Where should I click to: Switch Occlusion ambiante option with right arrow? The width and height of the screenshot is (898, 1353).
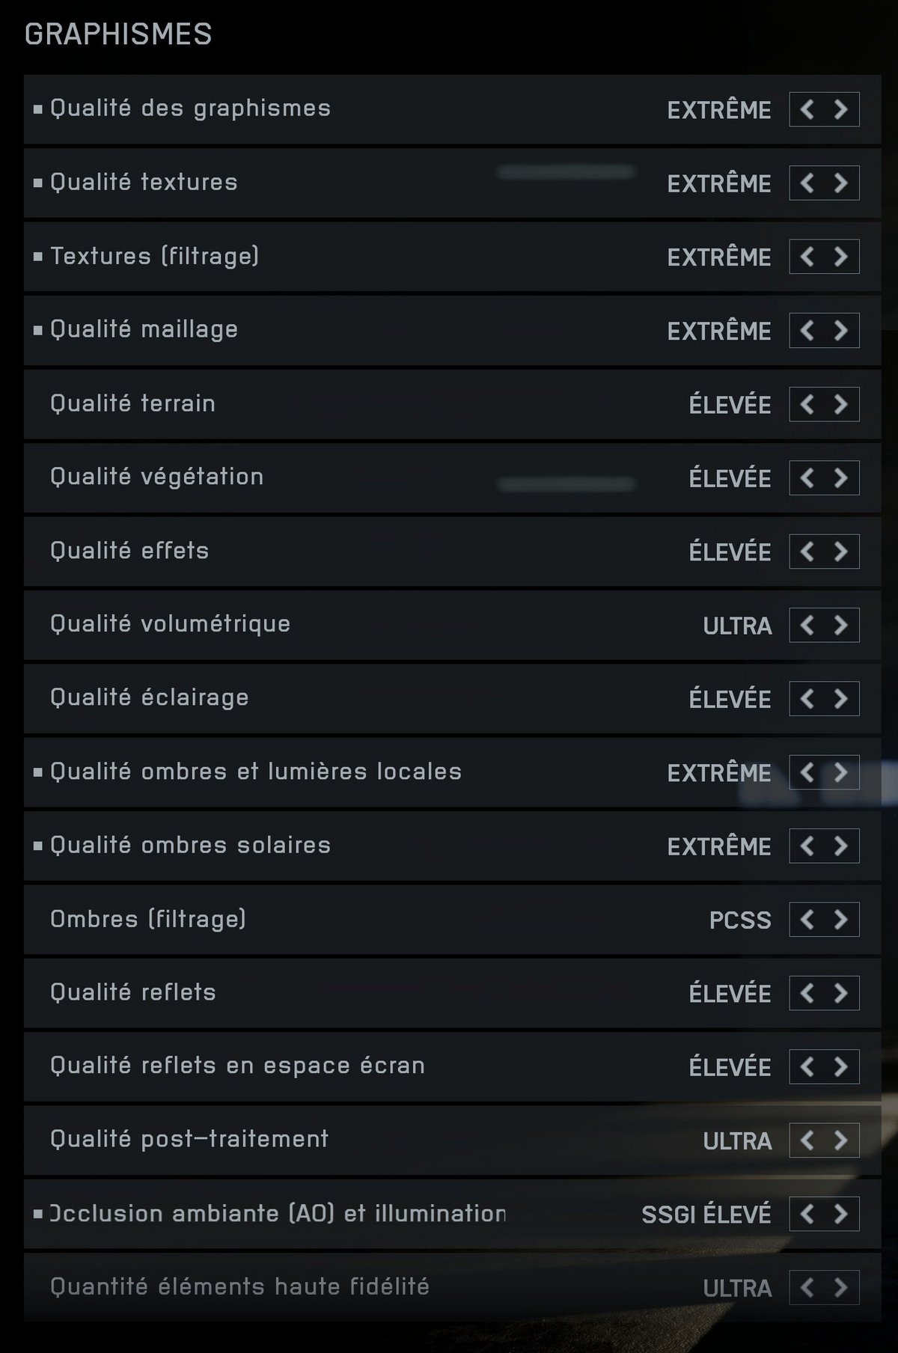coord(840,1213)
